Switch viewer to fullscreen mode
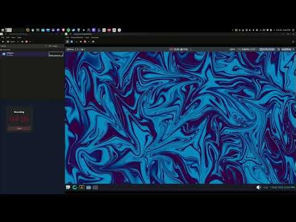The width and height of the screenshot is (296, 222). click(x=293, y=41)
